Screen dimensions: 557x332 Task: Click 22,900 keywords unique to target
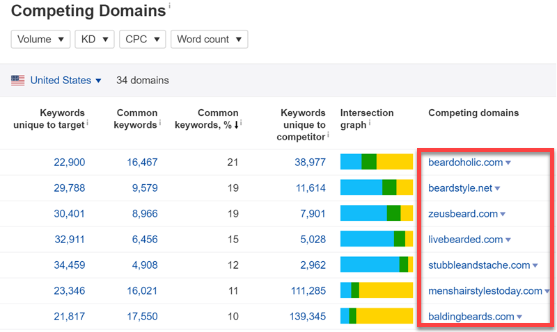pos(69,163)
